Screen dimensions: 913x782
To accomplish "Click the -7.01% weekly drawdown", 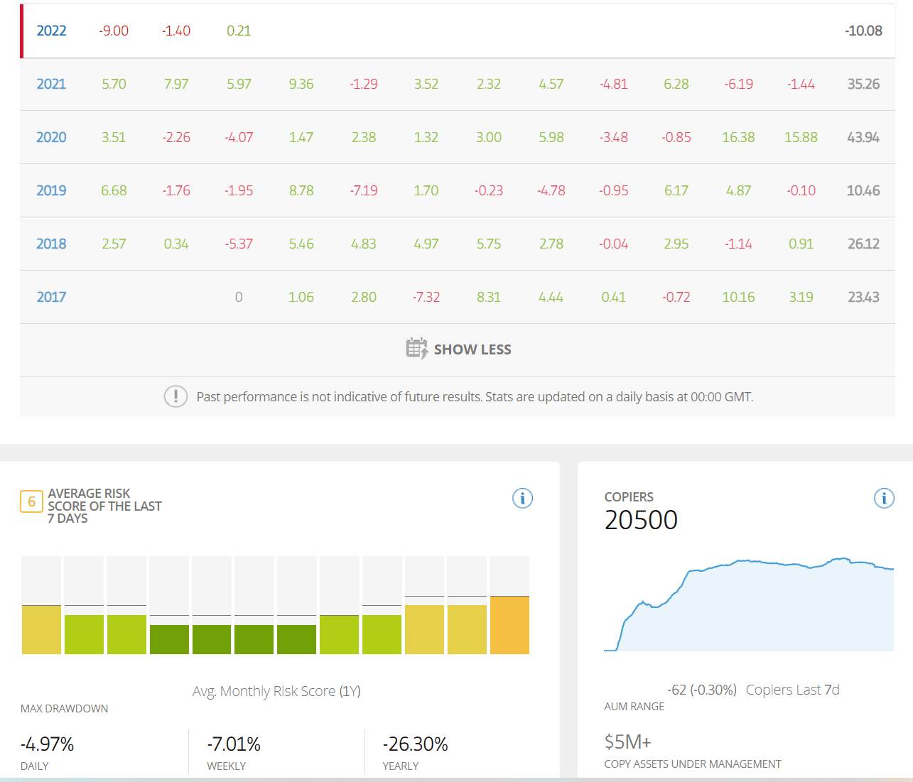I will point(234,744).
